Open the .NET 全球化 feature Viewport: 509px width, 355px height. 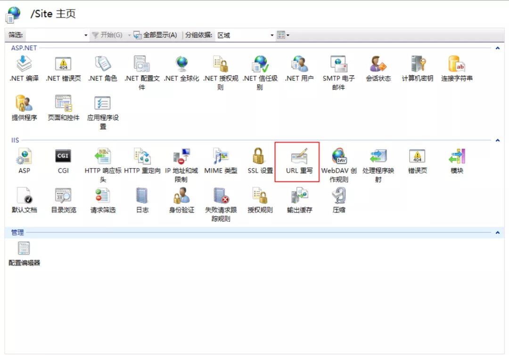181,68
